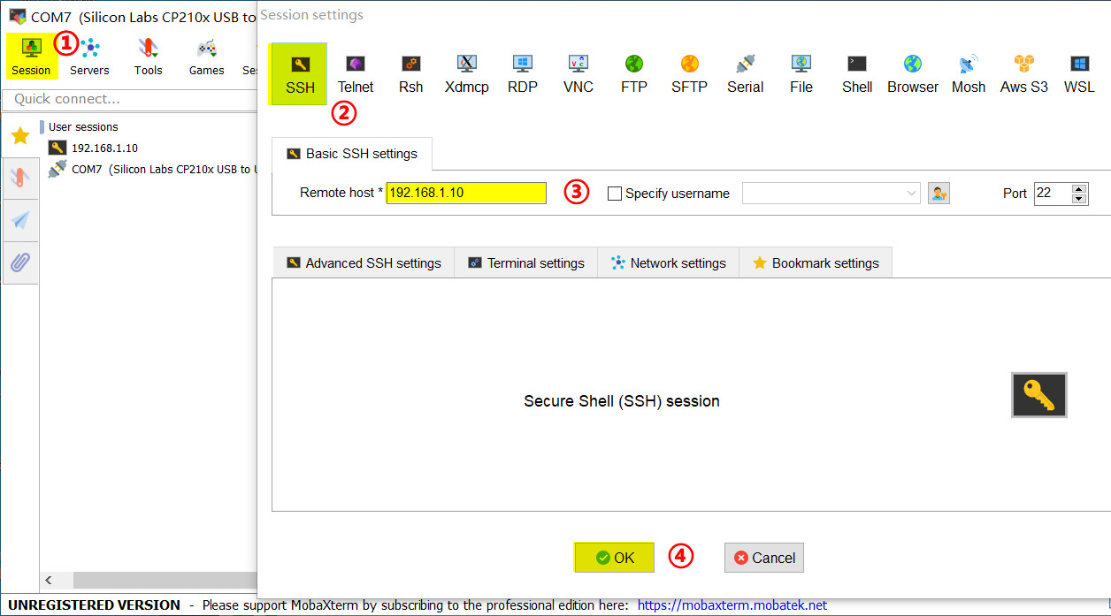Select FTP session type

[634, 74]
